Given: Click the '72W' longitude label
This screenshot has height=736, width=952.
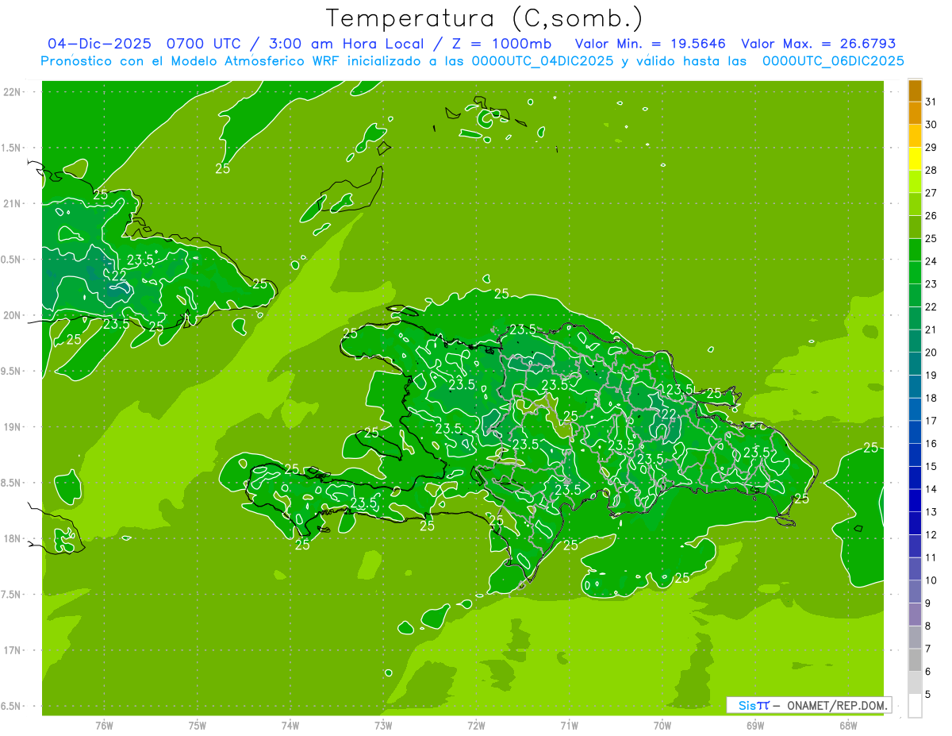Looking at the screenshot, I should [x=476, y=726].
